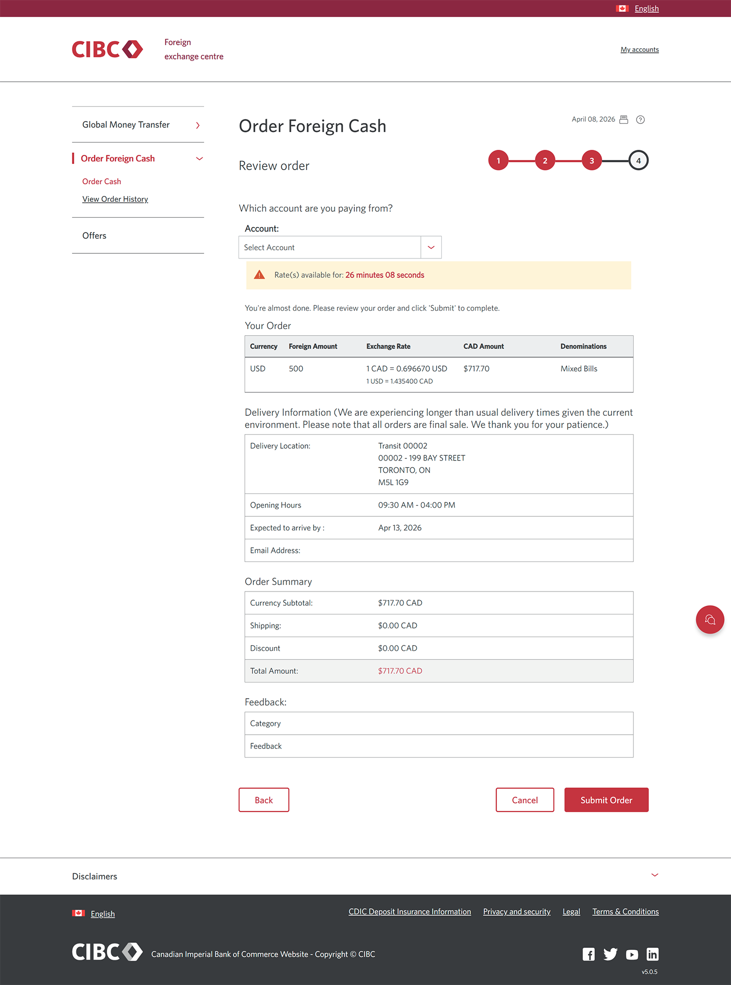This screenshot has height=985, width=731.
Task: Click the Discount $0.00 CAD value
Action: (x=397, y=648)
